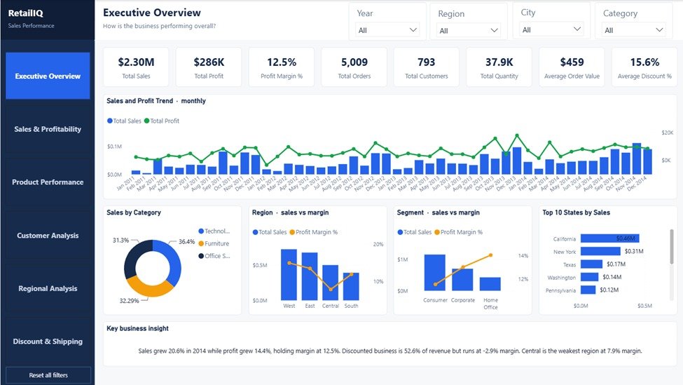Select the 37.9K Total Quantity card
The width and height of the screenshot is (683, 385).
point(499,67)
